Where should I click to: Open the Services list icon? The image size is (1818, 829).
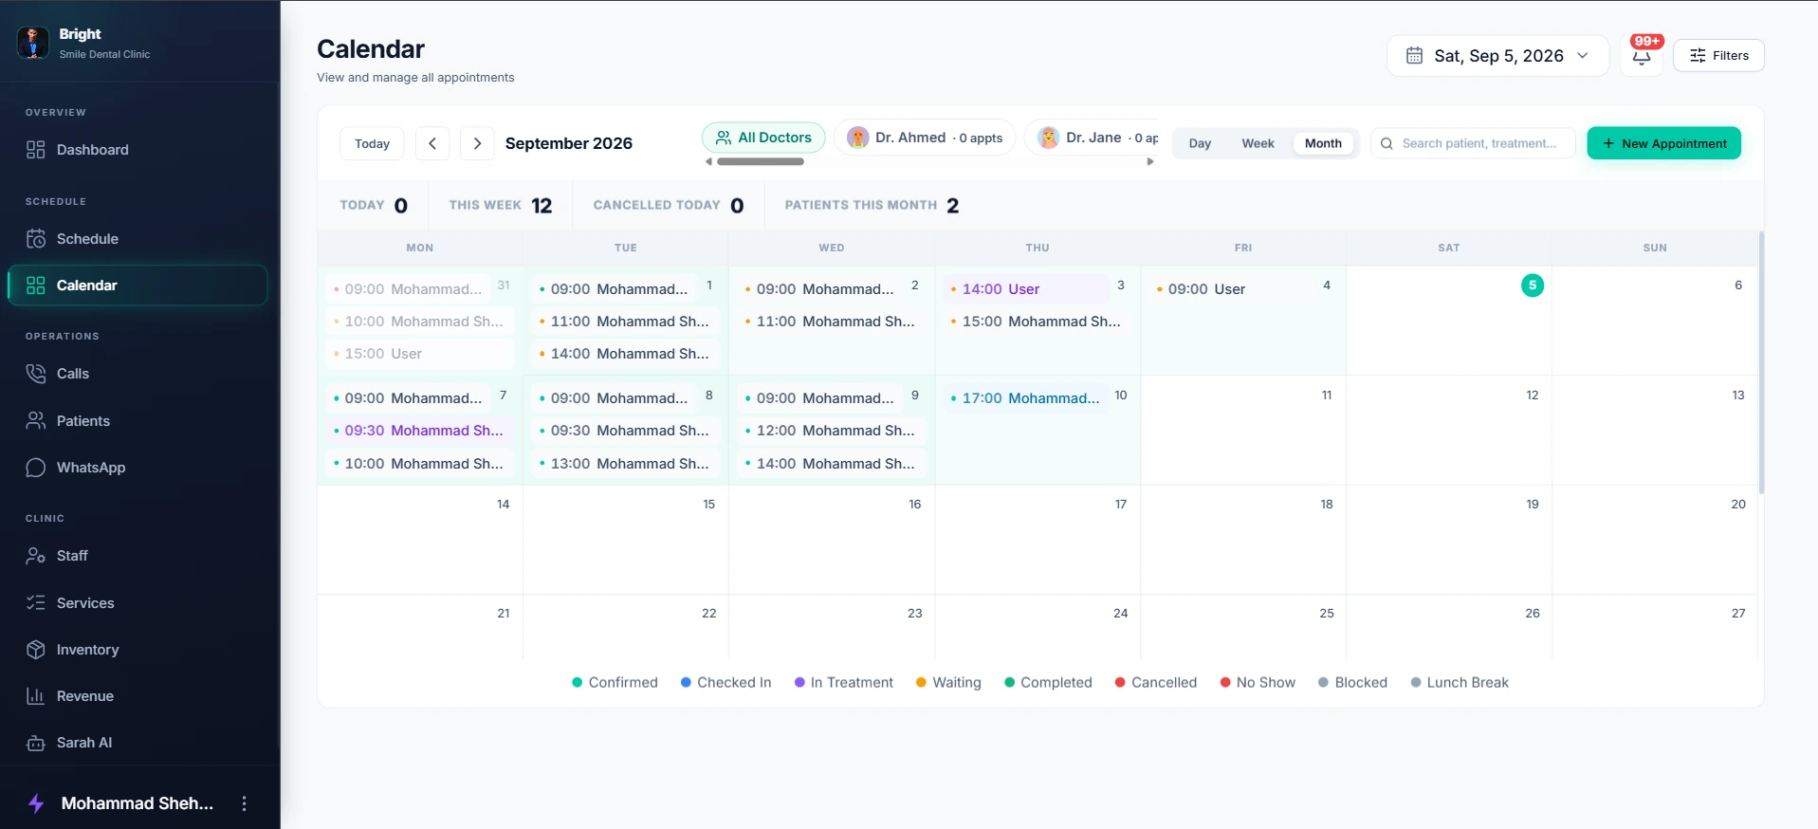(x=36, y=602)
